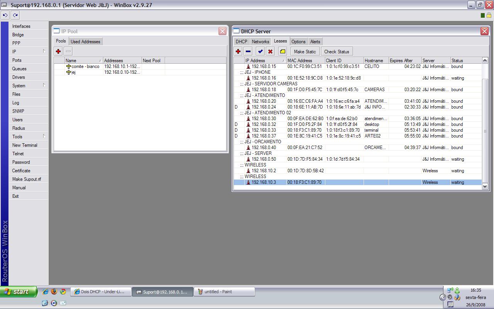Click Exit in the sidebar menu
The width and height of the screenshot is (494, 309).
coord(28,196)
